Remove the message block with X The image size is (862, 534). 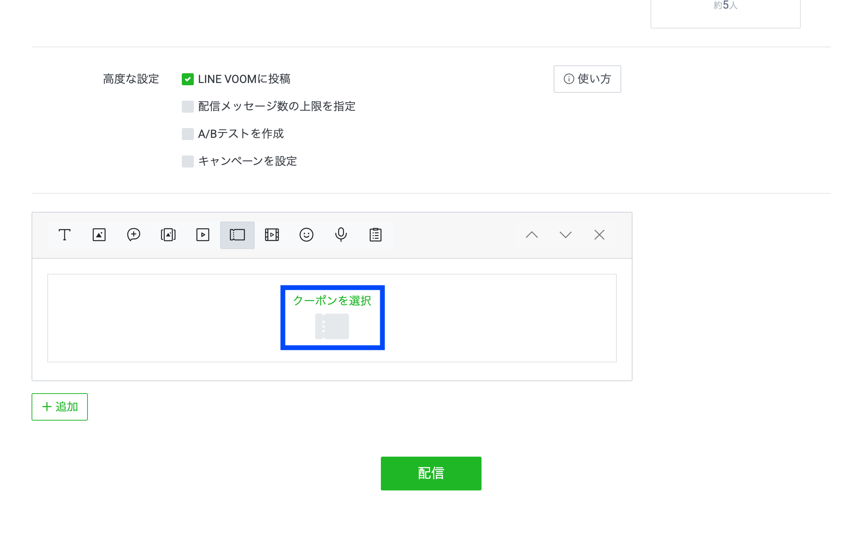[599, 235]
